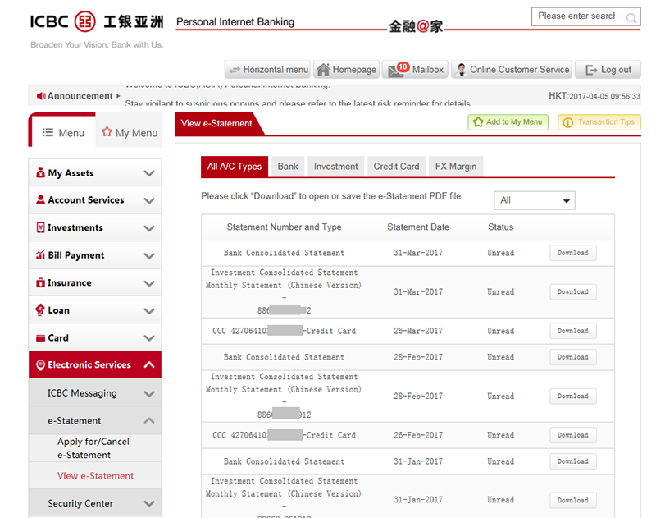Download Investment Consolidated Statement dated 31-Jan-2017

coord(572,501)
